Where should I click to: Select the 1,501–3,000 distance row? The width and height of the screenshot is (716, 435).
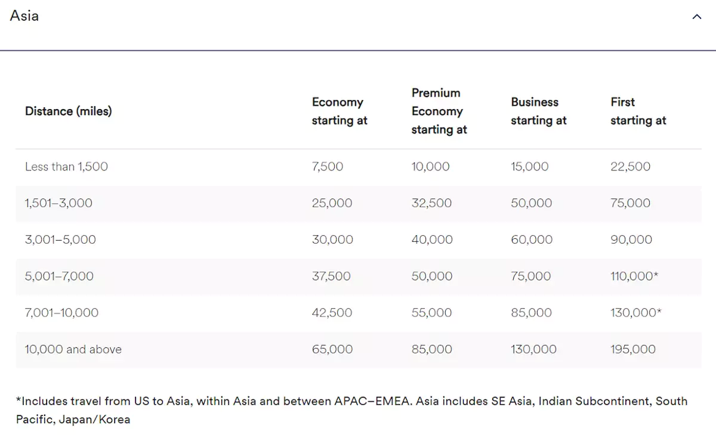pos(58,203)
